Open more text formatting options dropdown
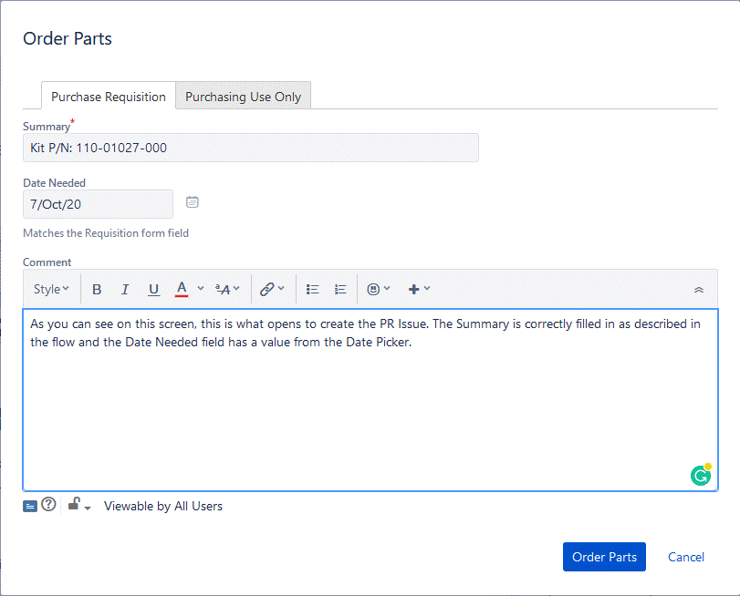740x596 pixels. coord(227,289)
